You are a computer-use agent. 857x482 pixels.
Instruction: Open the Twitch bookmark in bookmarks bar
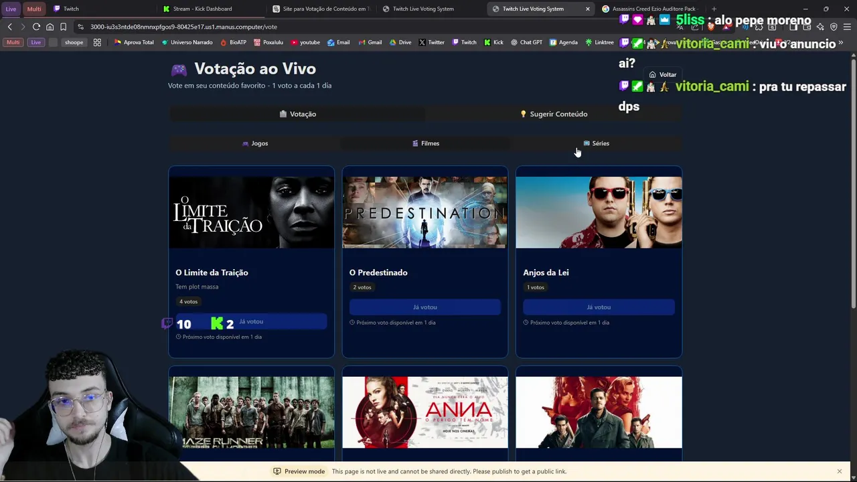tap(464, 42)
